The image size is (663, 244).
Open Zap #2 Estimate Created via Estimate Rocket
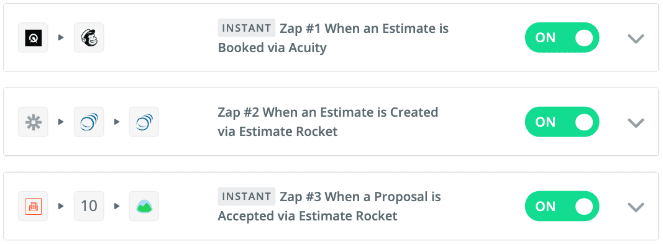(x=327, y=122)
